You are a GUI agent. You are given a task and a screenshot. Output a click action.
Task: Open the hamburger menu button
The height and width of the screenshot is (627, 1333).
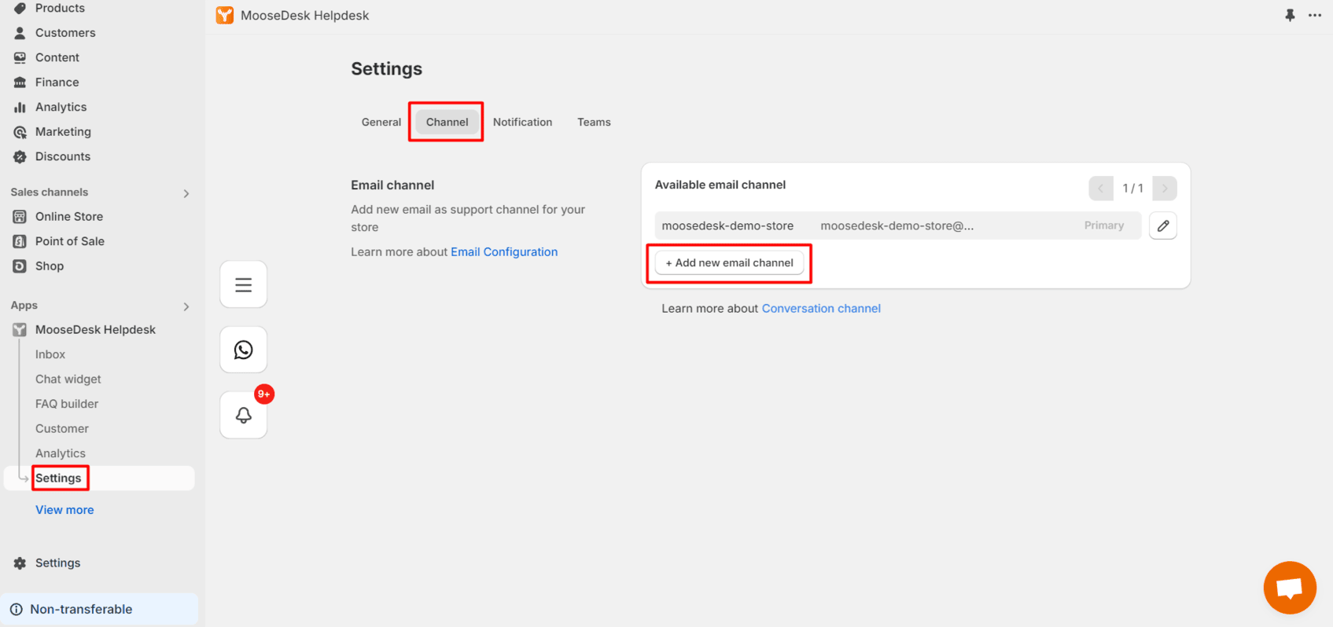tap(244, 284)
